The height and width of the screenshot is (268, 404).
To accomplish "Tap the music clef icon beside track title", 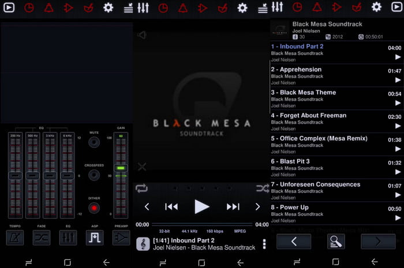I will (143, 244).
